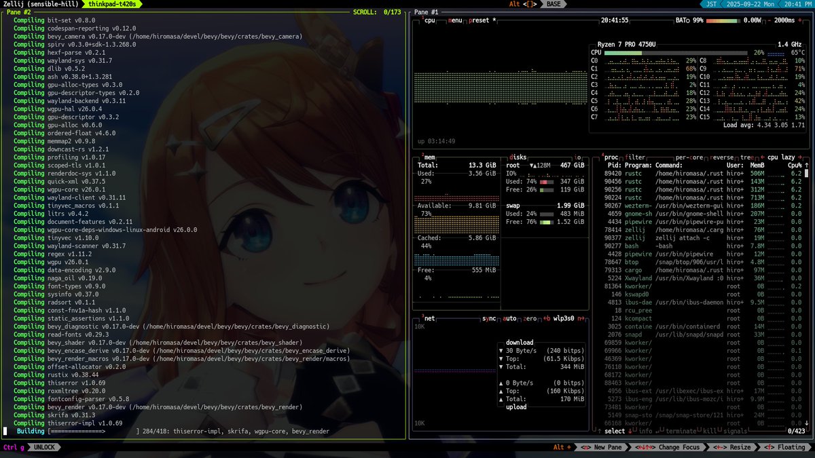Image resolution: width=815 pixels, height=458 pixels.
Task: Click the root disk used meter
Action: pyautogui.click(x=547, y=181)
